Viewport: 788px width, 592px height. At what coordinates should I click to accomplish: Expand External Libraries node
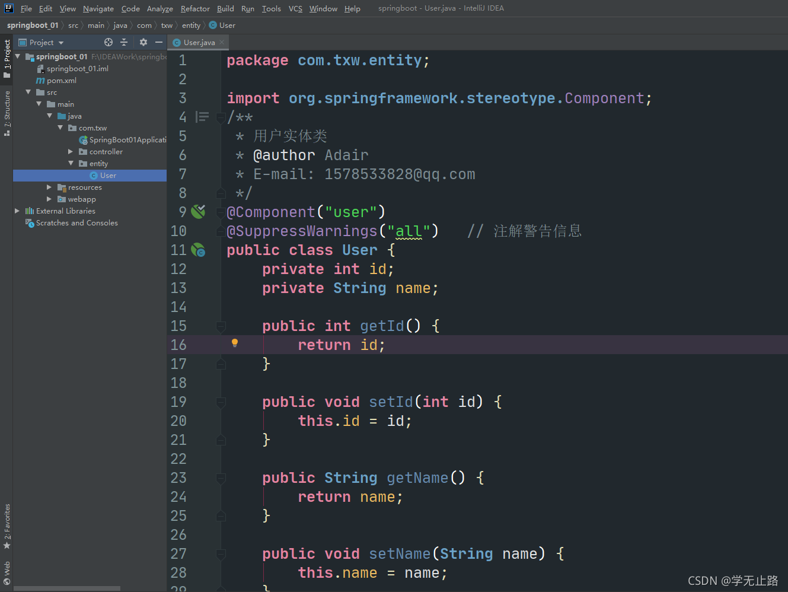coord(18,211)
